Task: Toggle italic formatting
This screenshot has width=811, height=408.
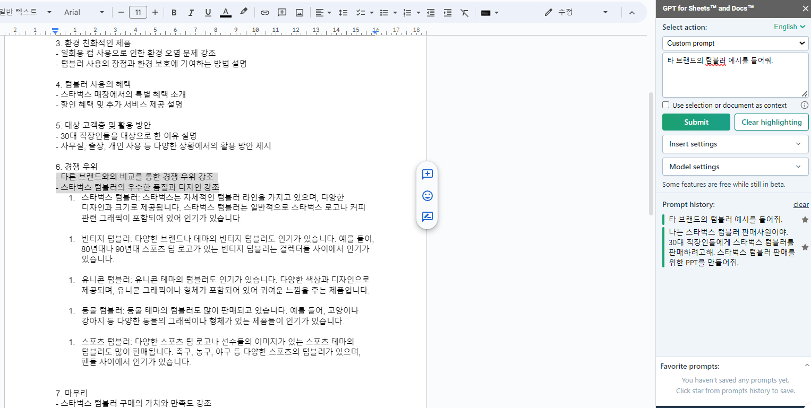Action: (191, 12)
